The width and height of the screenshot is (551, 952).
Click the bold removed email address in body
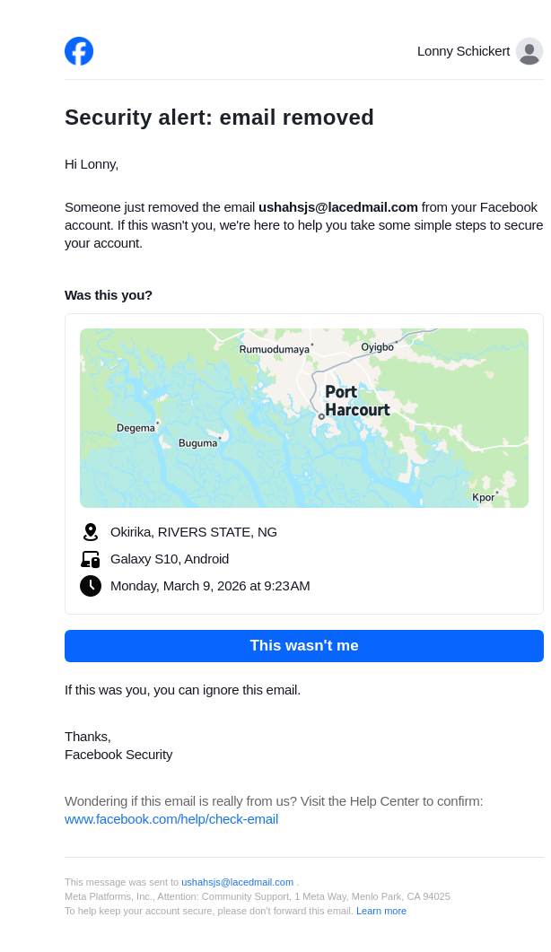[338, 207]
